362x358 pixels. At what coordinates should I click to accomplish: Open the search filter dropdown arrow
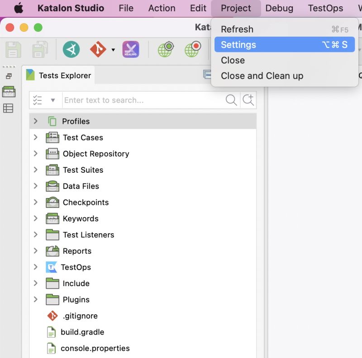[x=53, y=100]
